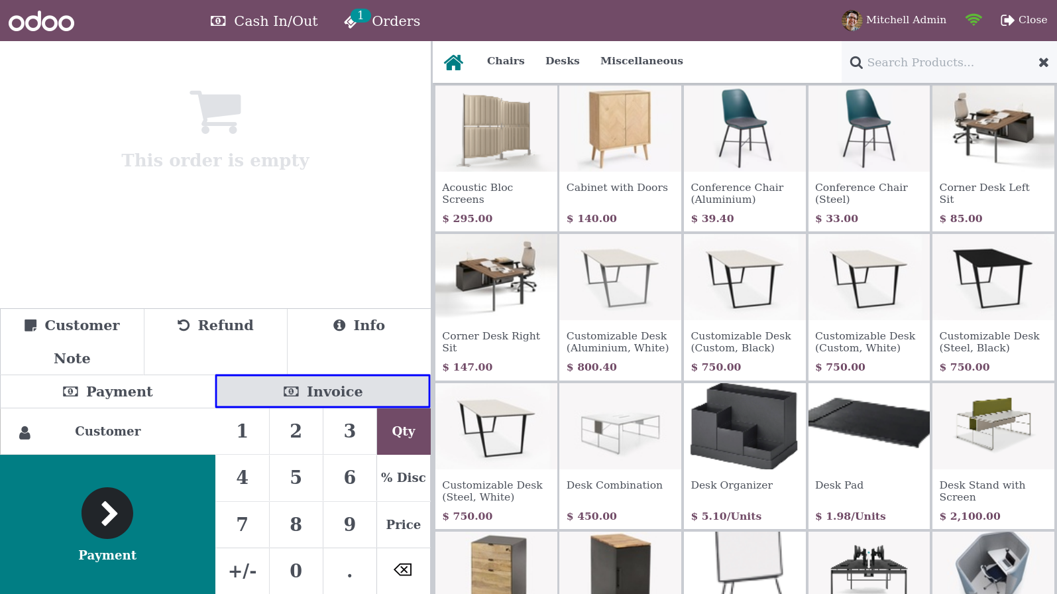Screen dimensions: 1057x594
Task: Add Conference Chair (Aluminium) to order
Action: tap(745, 158)
